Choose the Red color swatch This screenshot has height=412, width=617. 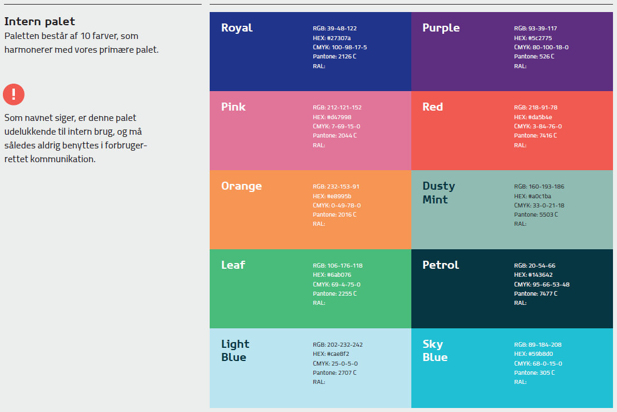coord(512,131)
